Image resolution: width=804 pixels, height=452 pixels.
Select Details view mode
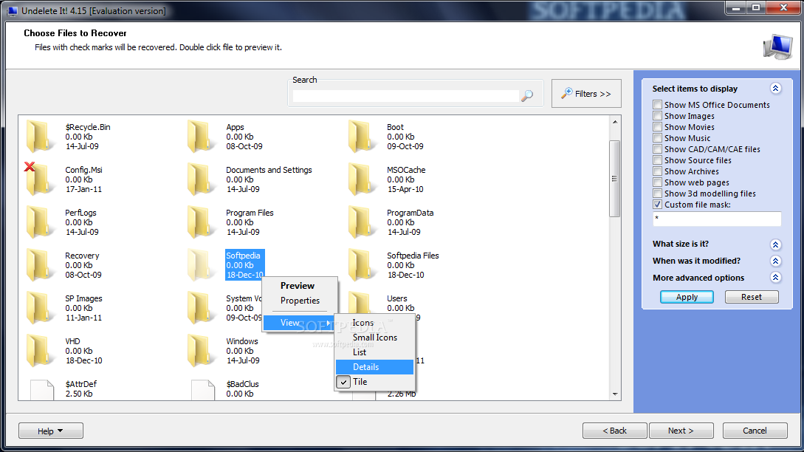pyautogui.click(x=374, y=367)
